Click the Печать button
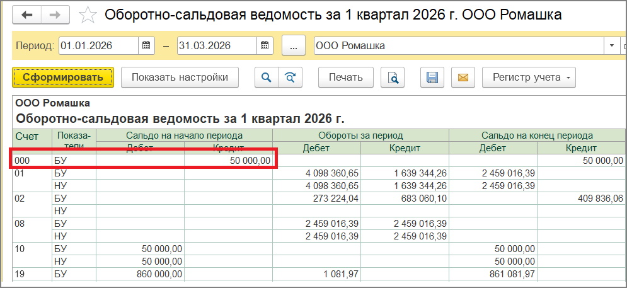The image size is (627, 288). tap(345, 78)
